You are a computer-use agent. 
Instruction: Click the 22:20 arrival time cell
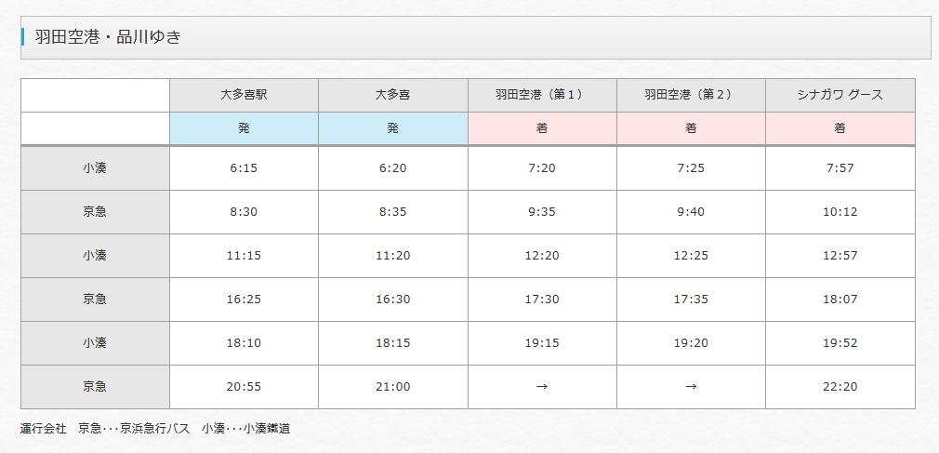click(x=840, y=387)
